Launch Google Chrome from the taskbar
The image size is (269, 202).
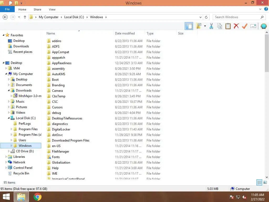[37, 197]
